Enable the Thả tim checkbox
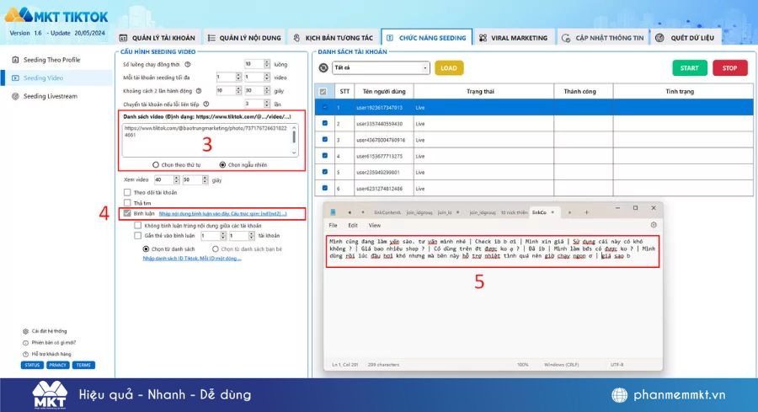The image size is (758, 412). pos(127,202)
